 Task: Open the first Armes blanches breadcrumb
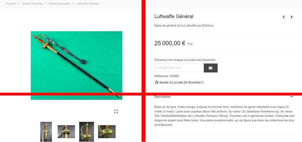(x=32, y=4)
